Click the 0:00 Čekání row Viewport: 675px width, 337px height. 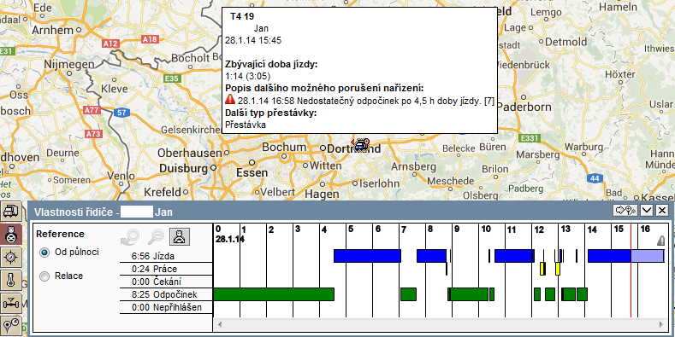coord(166,282)
